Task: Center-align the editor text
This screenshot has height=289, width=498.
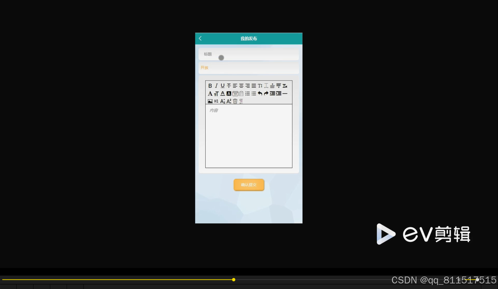Action: 241,86
